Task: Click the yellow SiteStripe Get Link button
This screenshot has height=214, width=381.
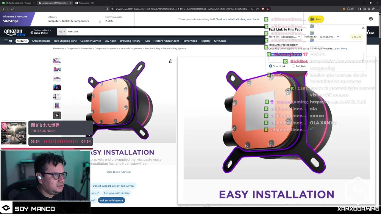Action: tap(316, 19)
